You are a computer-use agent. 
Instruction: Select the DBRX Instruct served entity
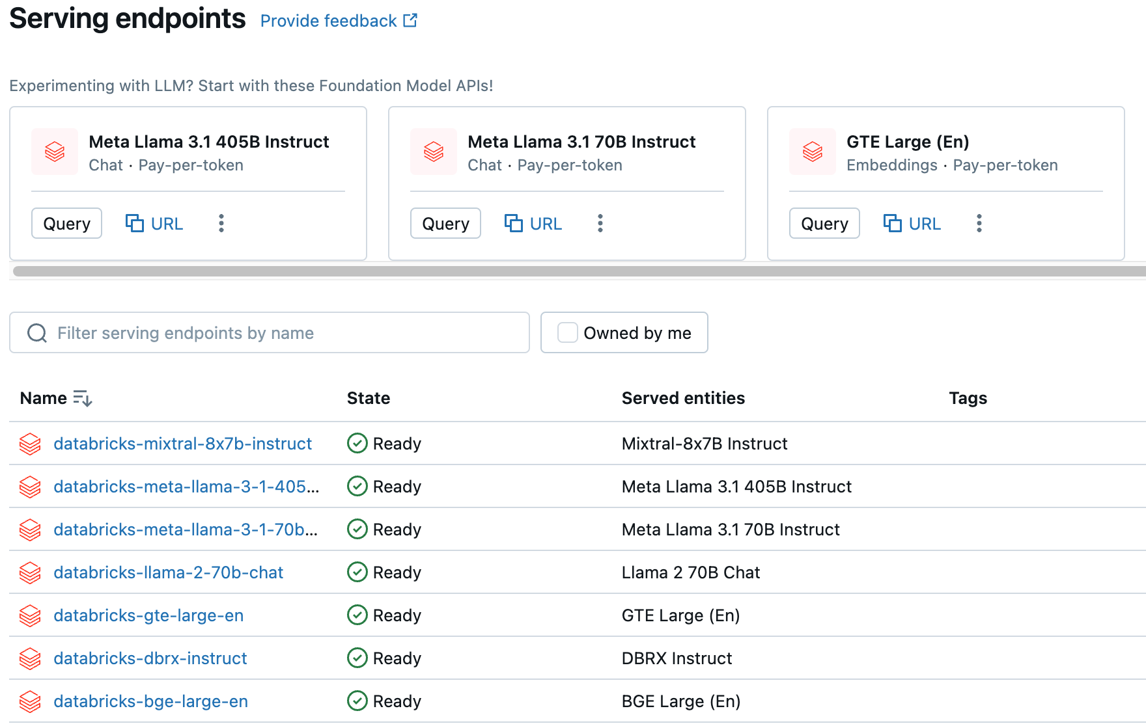click(677, 658)
